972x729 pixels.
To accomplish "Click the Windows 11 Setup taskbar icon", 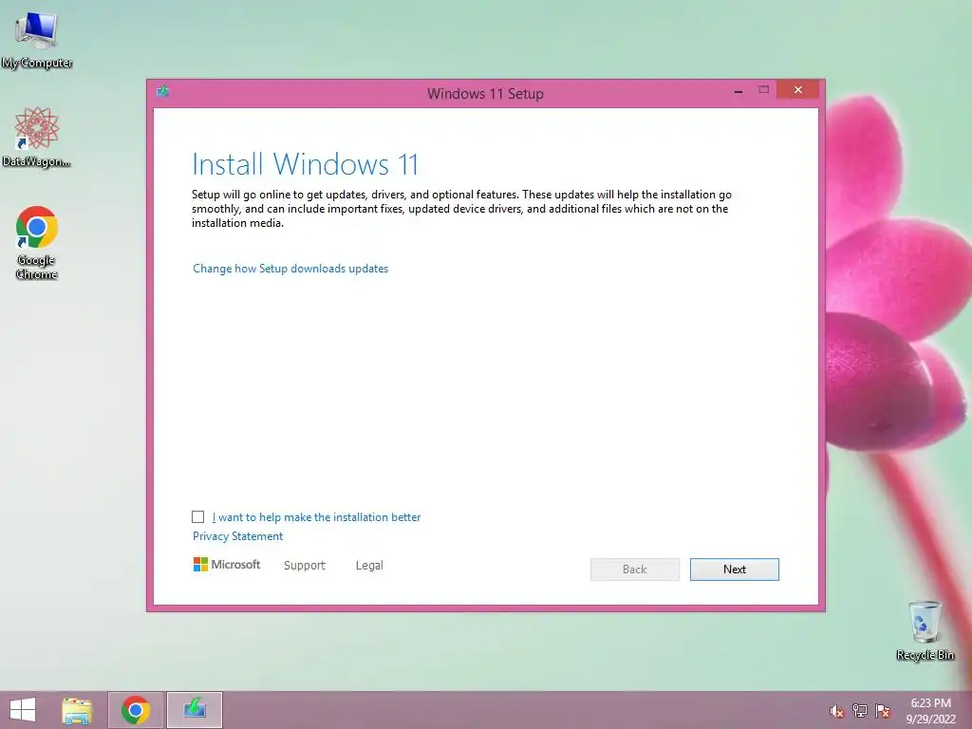I will point(195,710).
